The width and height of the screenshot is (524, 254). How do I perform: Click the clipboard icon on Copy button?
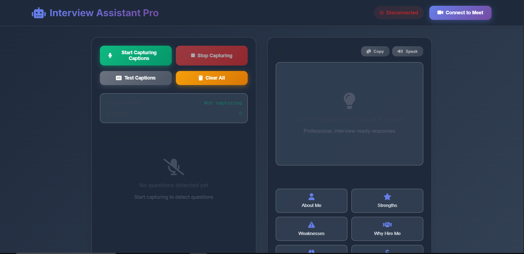(x=369, y=51)
